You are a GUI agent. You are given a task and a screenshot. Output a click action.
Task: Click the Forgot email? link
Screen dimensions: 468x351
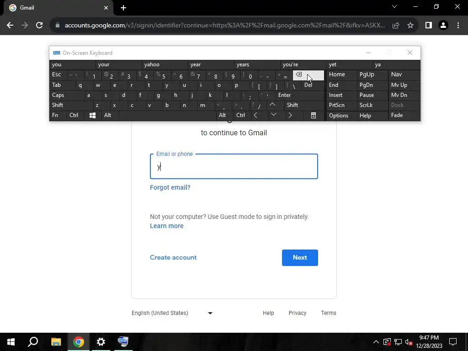(x=170, y=187)
